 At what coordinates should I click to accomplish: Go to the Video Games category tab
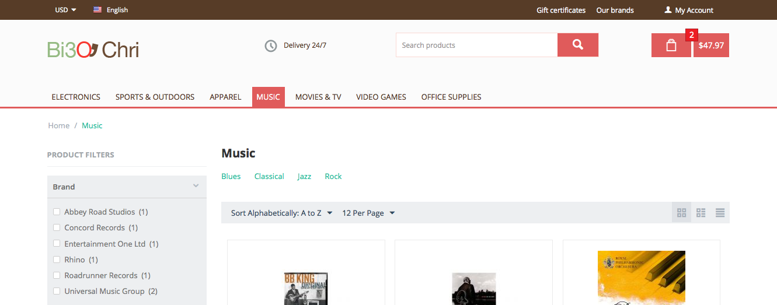pos(381,97)
